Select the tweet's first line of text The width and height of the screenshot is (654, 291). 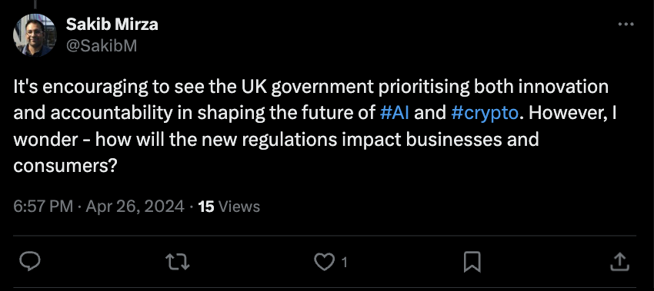[x=311, y=88]
